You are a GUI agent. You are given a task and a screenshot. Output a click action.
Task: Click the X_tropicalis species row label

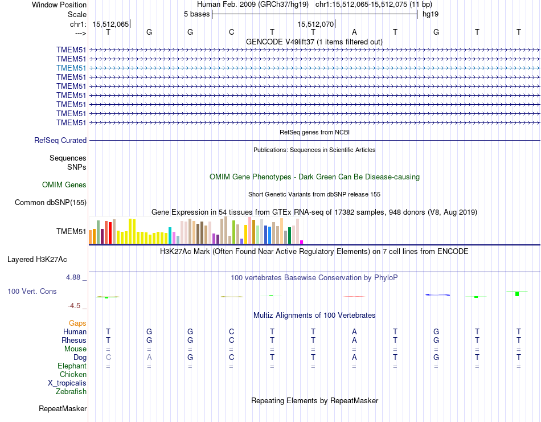point(67,383)
